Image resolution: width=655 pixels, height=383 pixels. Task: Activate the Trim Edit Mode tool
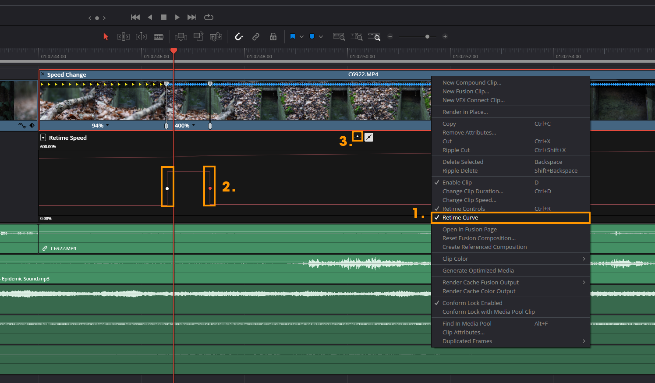(123, 37)
